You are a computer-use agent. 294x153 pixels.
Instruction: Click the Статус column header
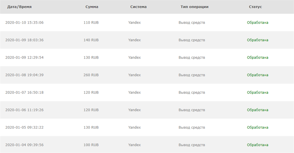255,7
